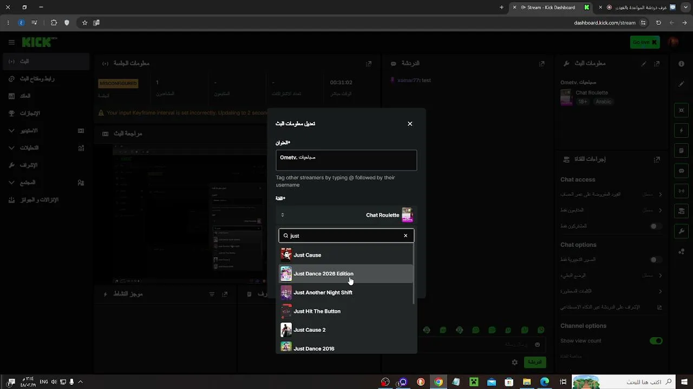Open slow mode setting chevron
This screenshot has width=693, height=389.
point(660,276)
